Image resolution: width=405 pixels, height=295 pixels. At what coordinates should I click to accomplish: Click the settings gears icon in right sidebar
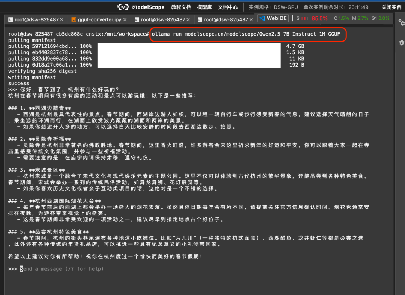401,23
